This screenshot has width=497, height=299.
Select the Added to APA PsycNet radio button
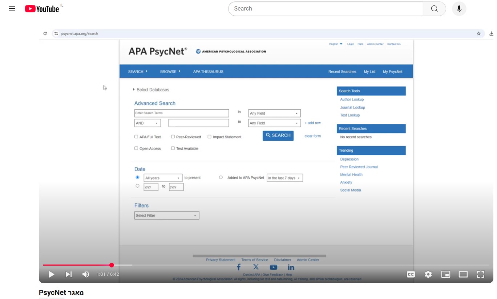(221, 177)
